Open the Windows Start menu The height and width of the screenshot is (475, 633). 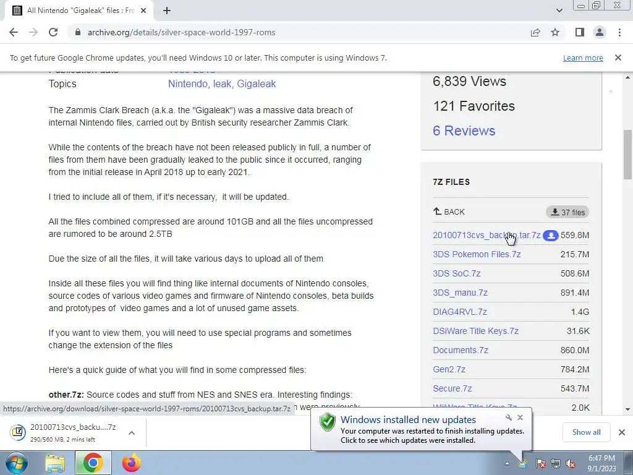(x=16, y=463)
